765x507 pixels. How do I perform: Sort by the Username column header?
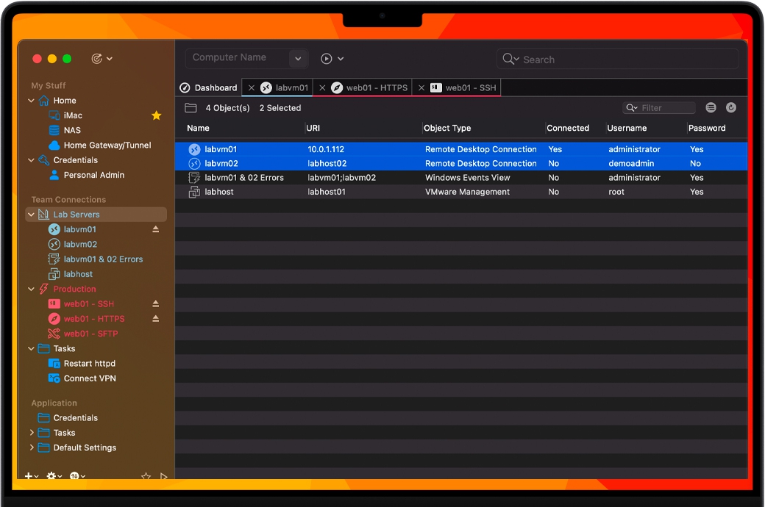pos(627,128)
